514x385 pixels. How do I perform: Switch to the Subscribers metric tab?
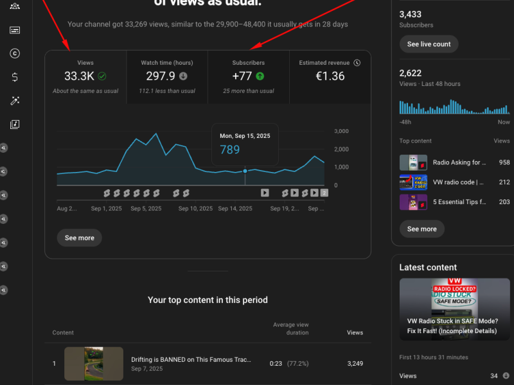[248, 77]
